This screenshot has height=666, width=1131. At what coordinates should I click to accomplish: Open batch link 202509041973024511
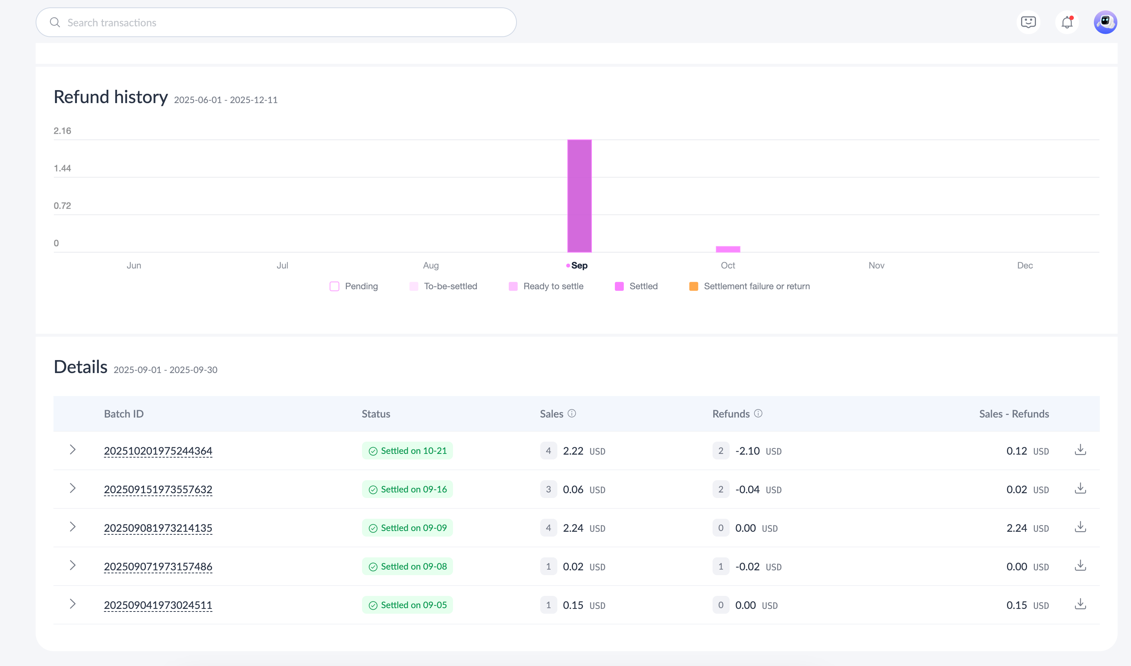158,606
